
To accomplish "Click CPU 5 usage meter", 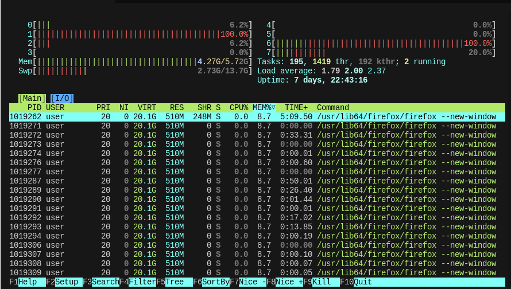I will [x=381, y=34].
